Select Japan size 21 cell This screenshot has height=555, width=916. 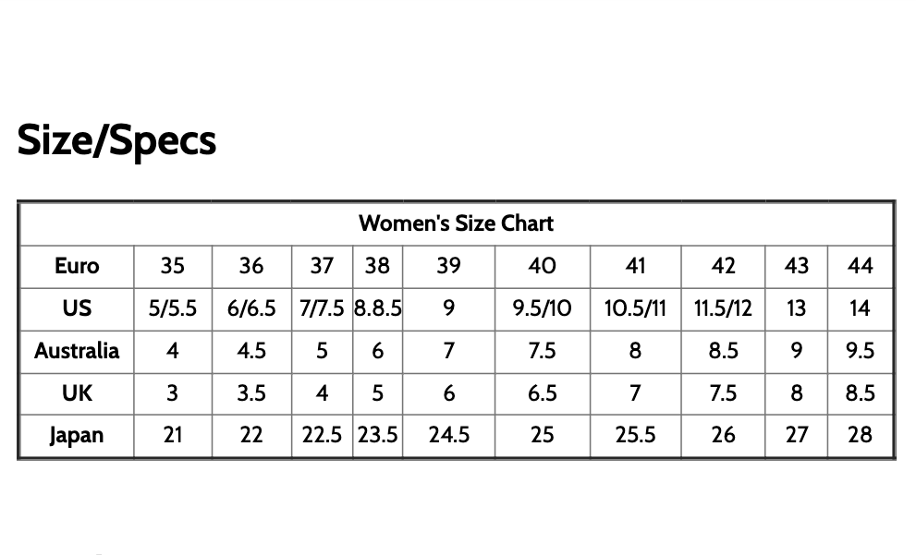coord(173,435)
